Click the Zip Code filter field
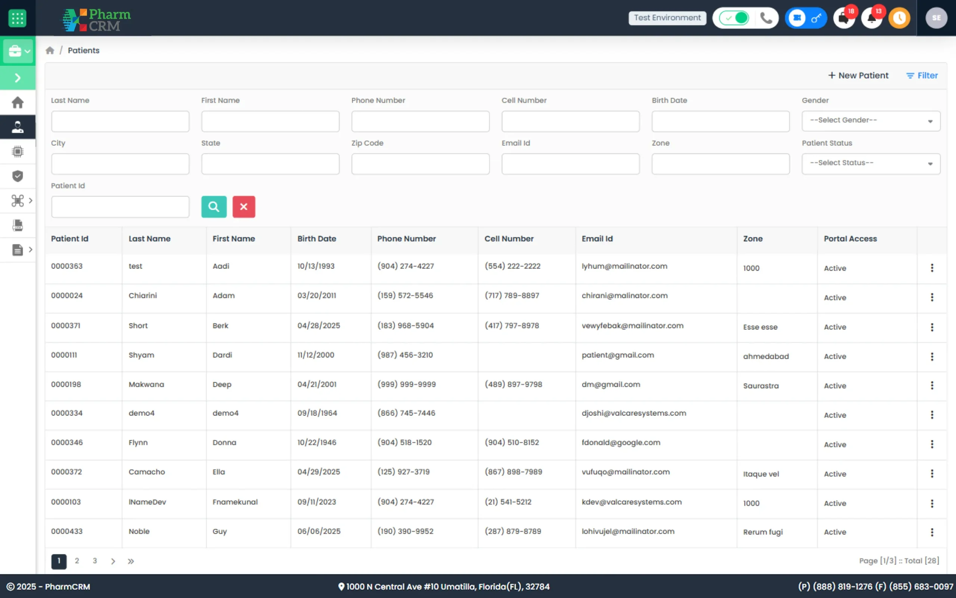 [x=420, y=164]
